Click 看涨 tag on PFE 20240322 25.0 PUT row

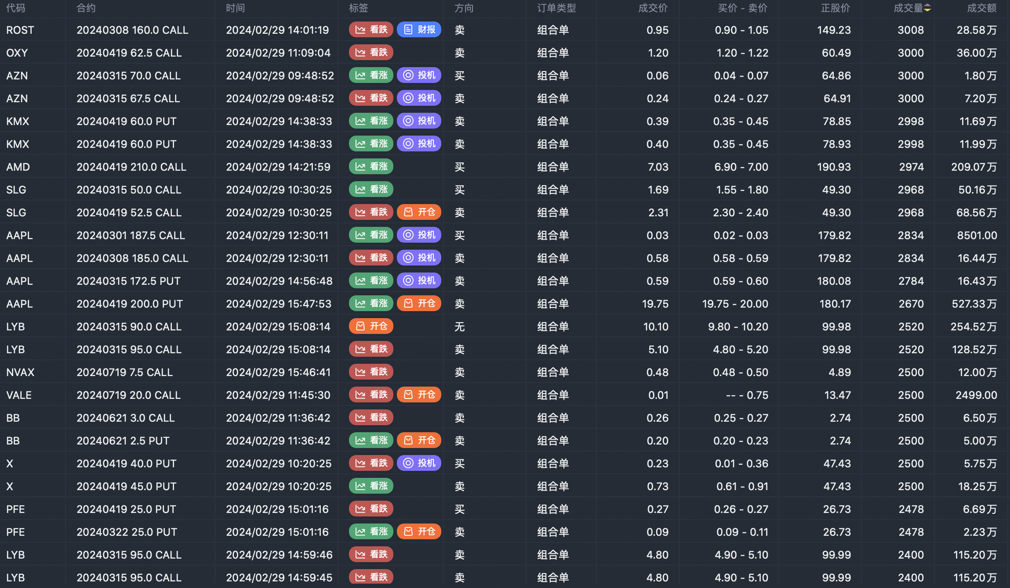371,532
